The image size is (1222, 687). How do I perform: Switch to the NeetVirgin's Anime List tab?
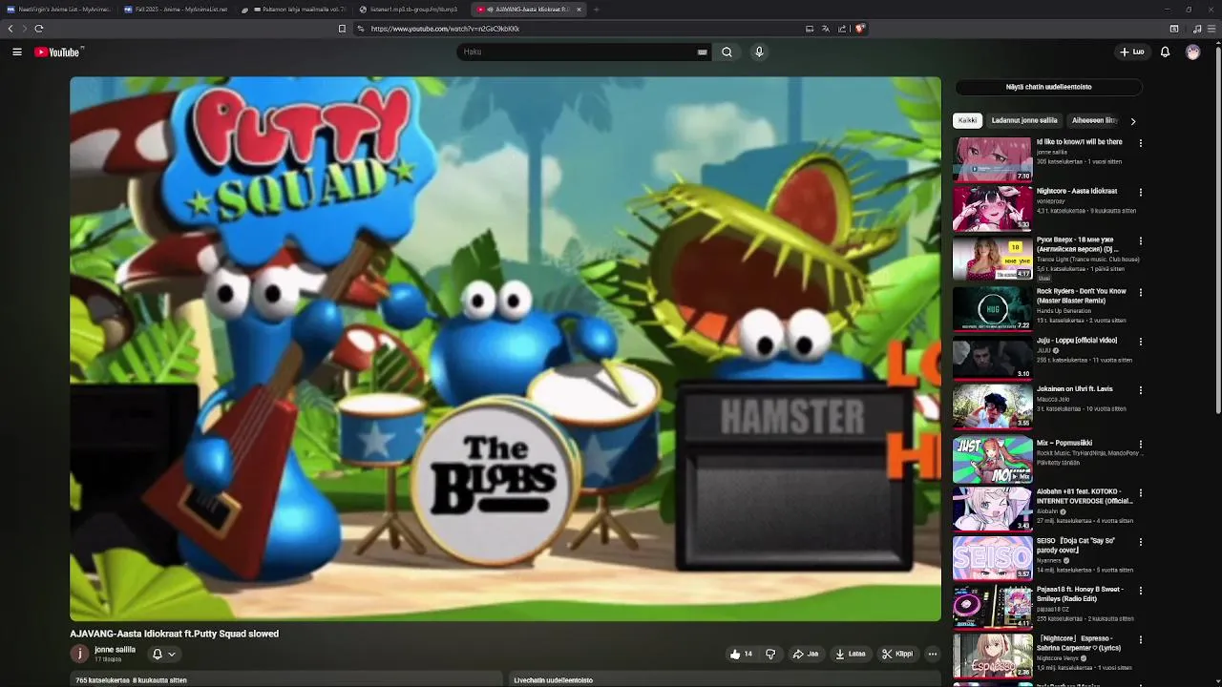[58, 10]
